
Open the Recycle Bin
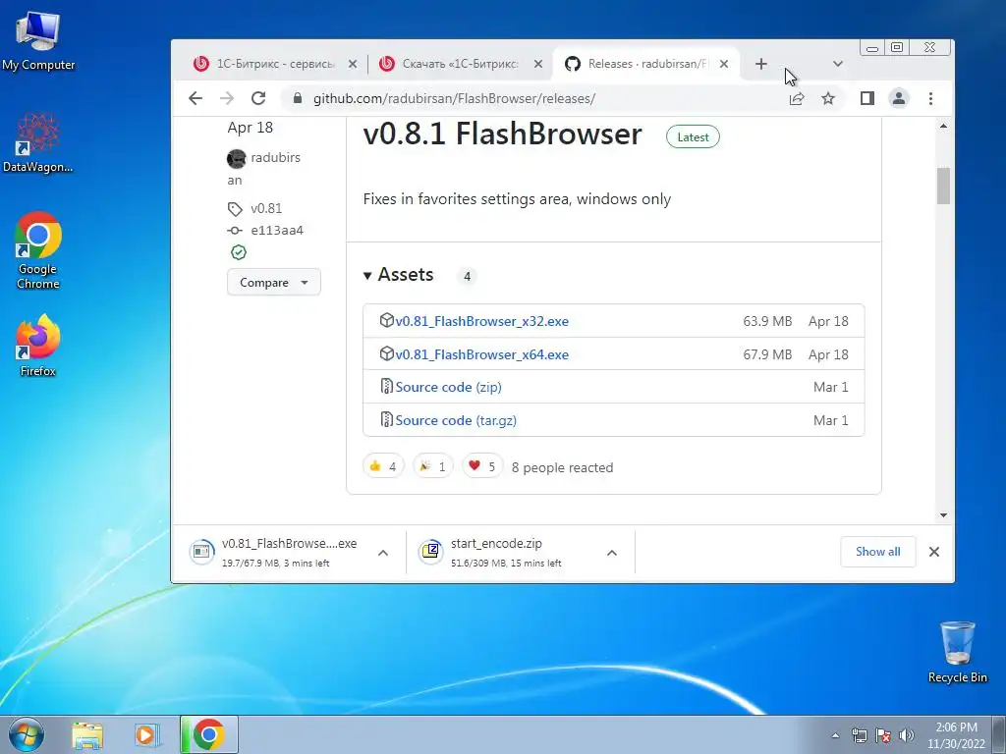pos(957,652)
